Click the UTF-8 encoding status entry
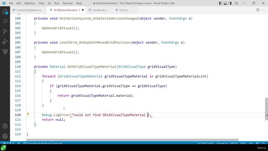Image resolution: width=268 pixels, height=151 pixels. (234, 143)
